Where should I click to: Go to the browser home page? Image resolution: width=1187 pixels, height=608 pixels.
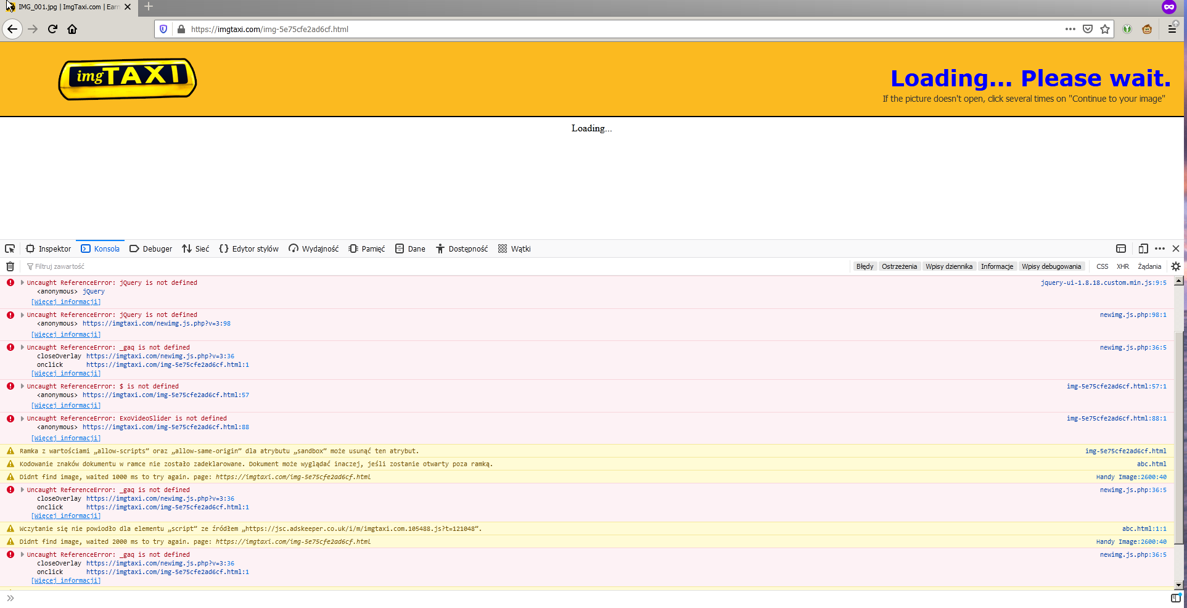pos(72,29)
